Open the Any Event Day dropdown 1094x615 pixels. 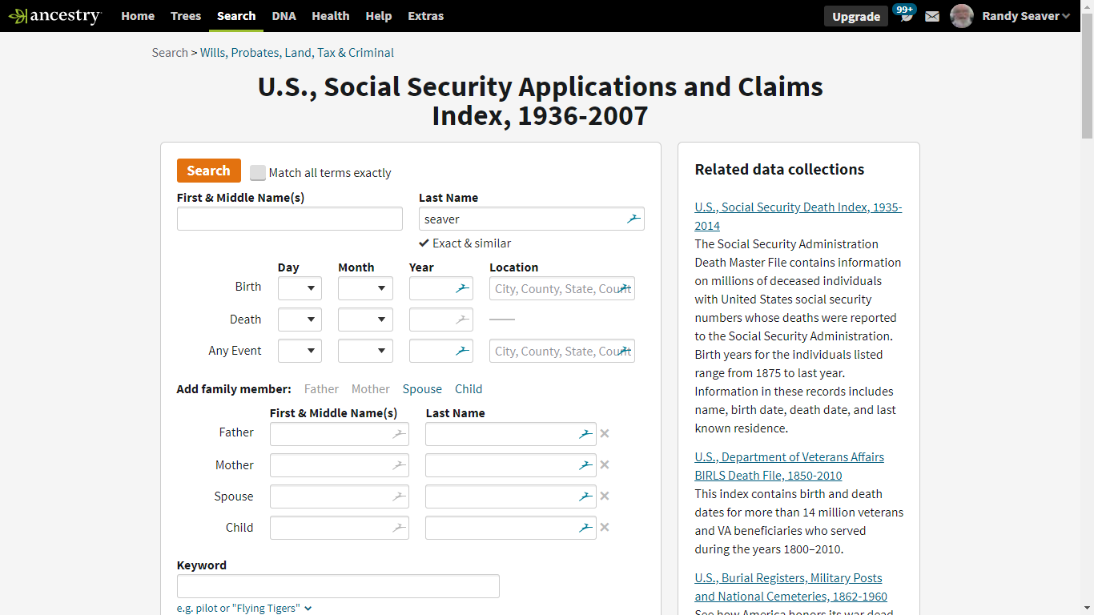click(x=300, y=351)
